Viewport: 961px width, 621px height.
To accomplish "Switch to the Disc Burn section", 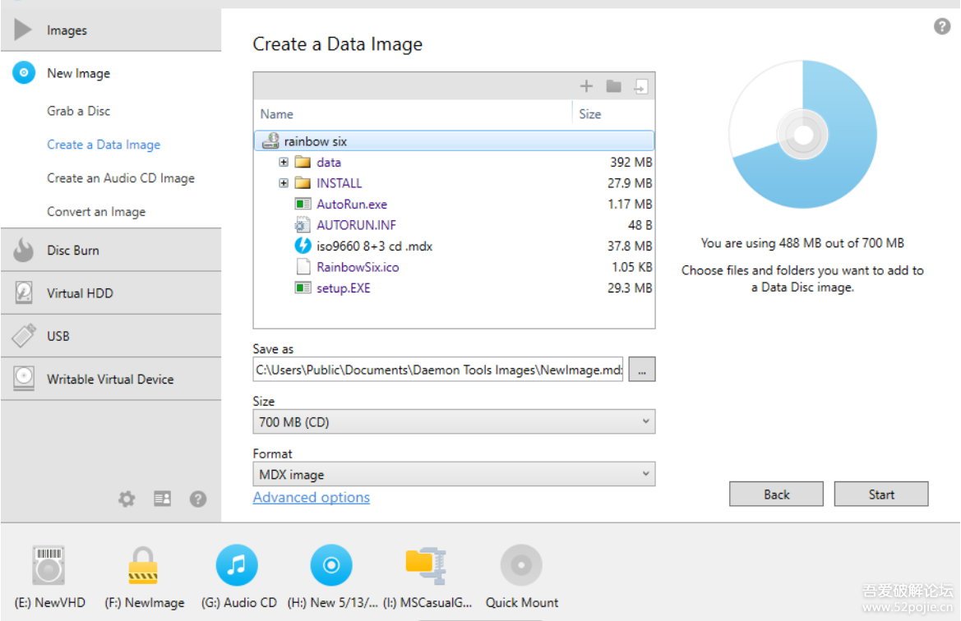I will coord(73,250).
